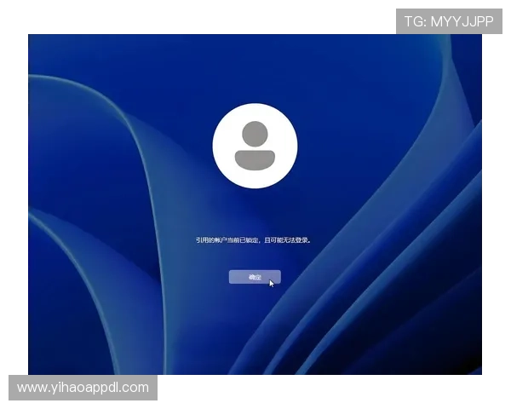Click the account locked message text
Image resolution: width=511 pixels, height=409 pixels.
tap(254, 240)
